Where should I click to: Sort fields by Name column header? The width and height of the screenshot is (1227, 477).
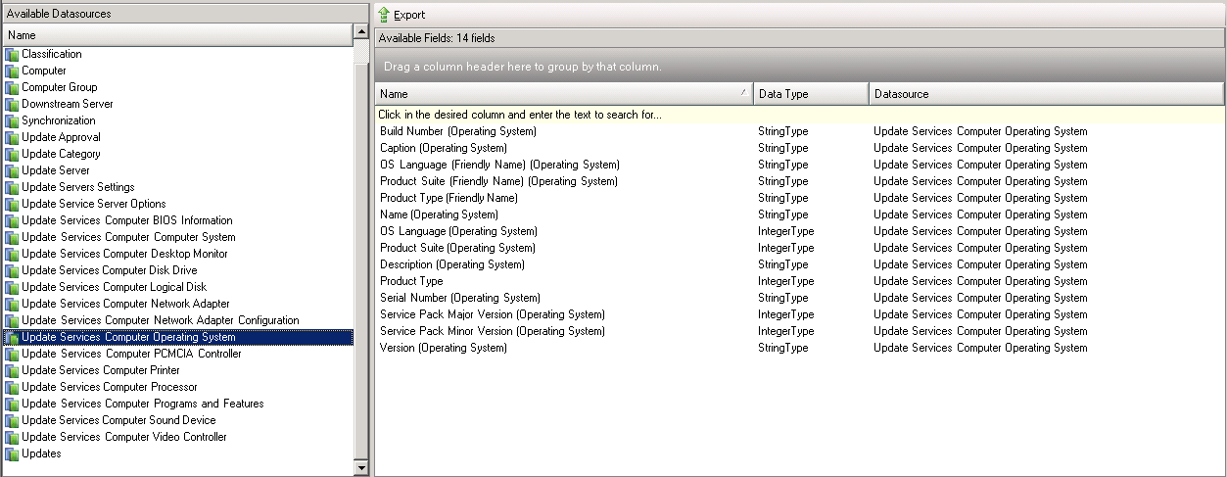[563, 94]
